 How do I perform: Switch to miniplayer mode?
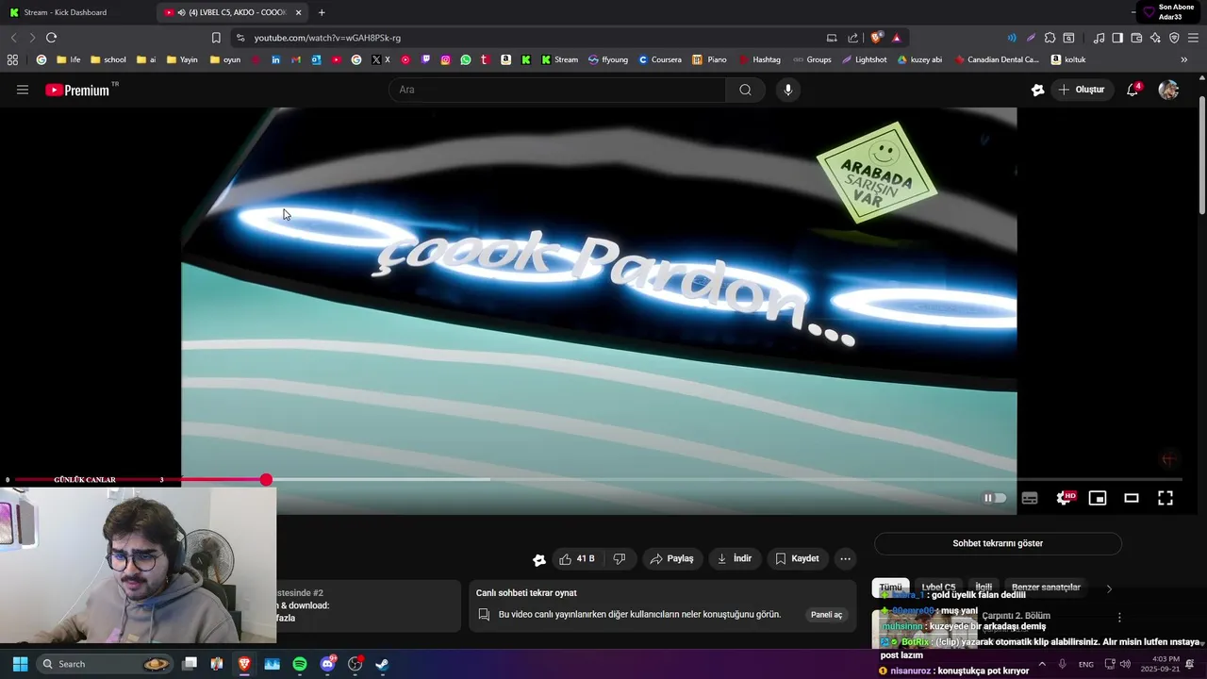click(x=1098, y=498)
